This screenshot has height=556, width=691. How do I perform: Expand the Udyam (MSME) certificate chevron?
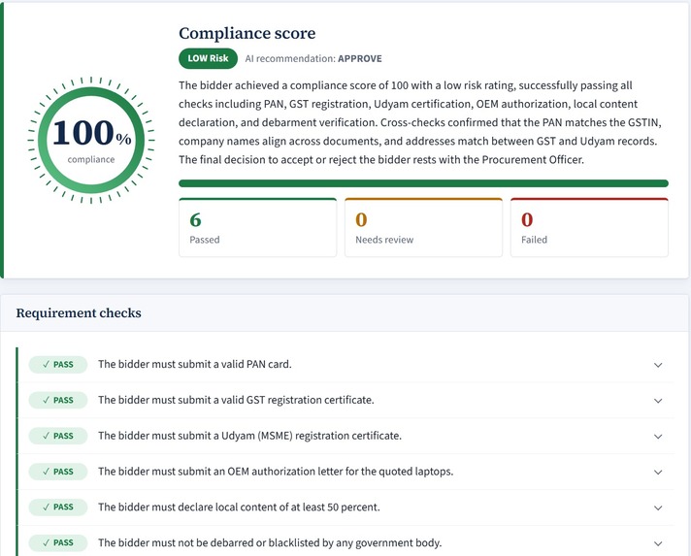point(658,437)
